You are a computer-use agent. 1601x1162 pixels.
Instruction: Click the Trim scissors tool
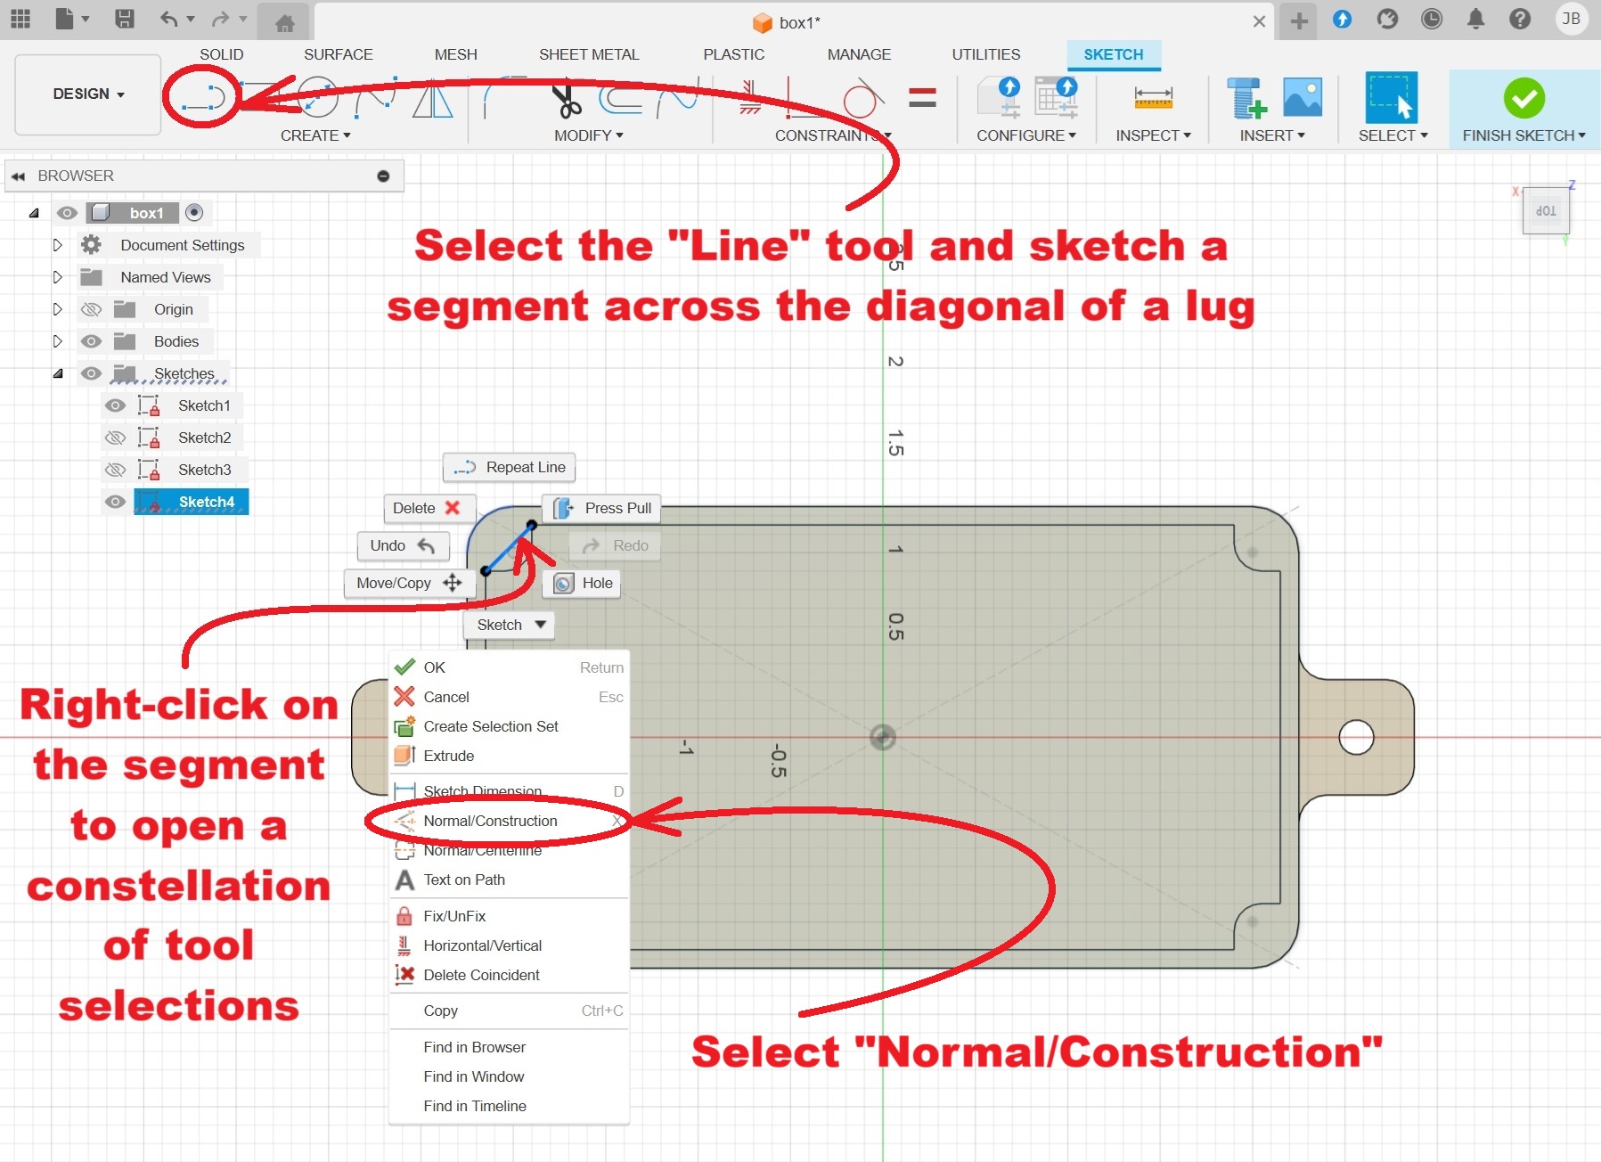[x=566, y=99]
